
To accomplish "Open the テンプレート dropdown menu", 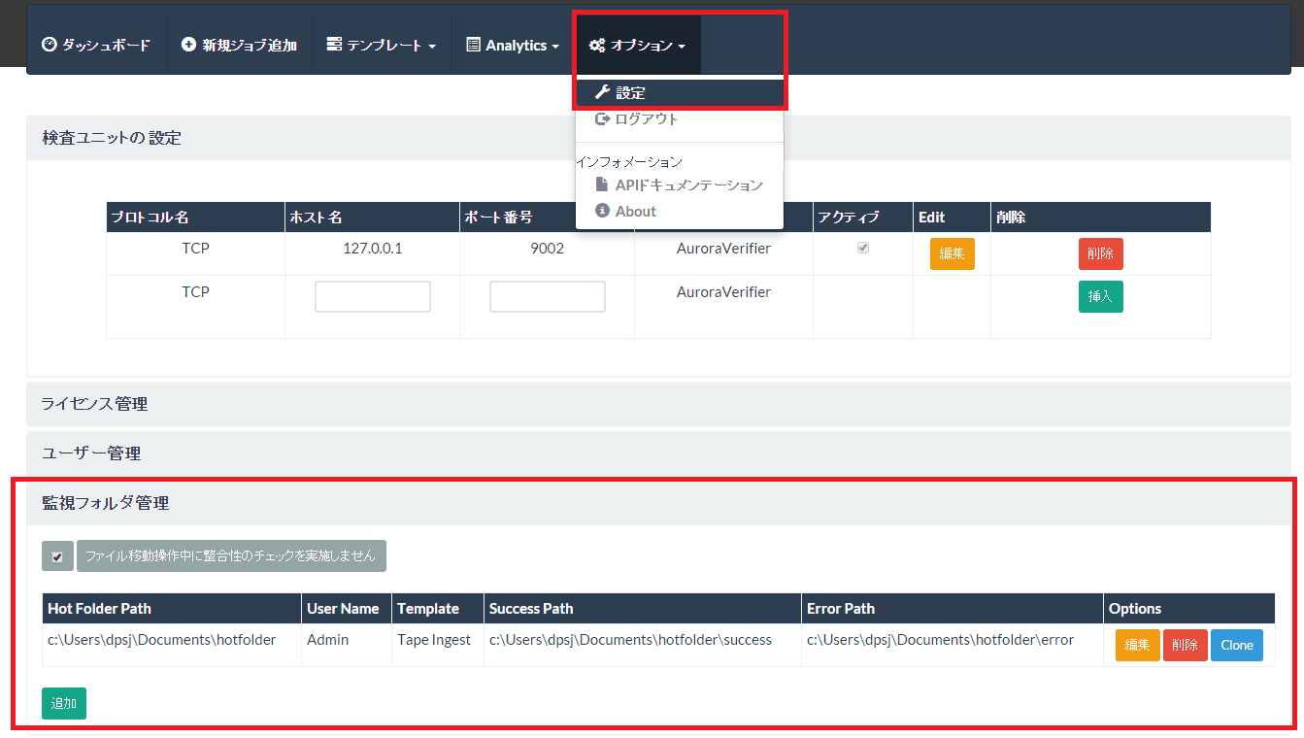I will [382, 45].
